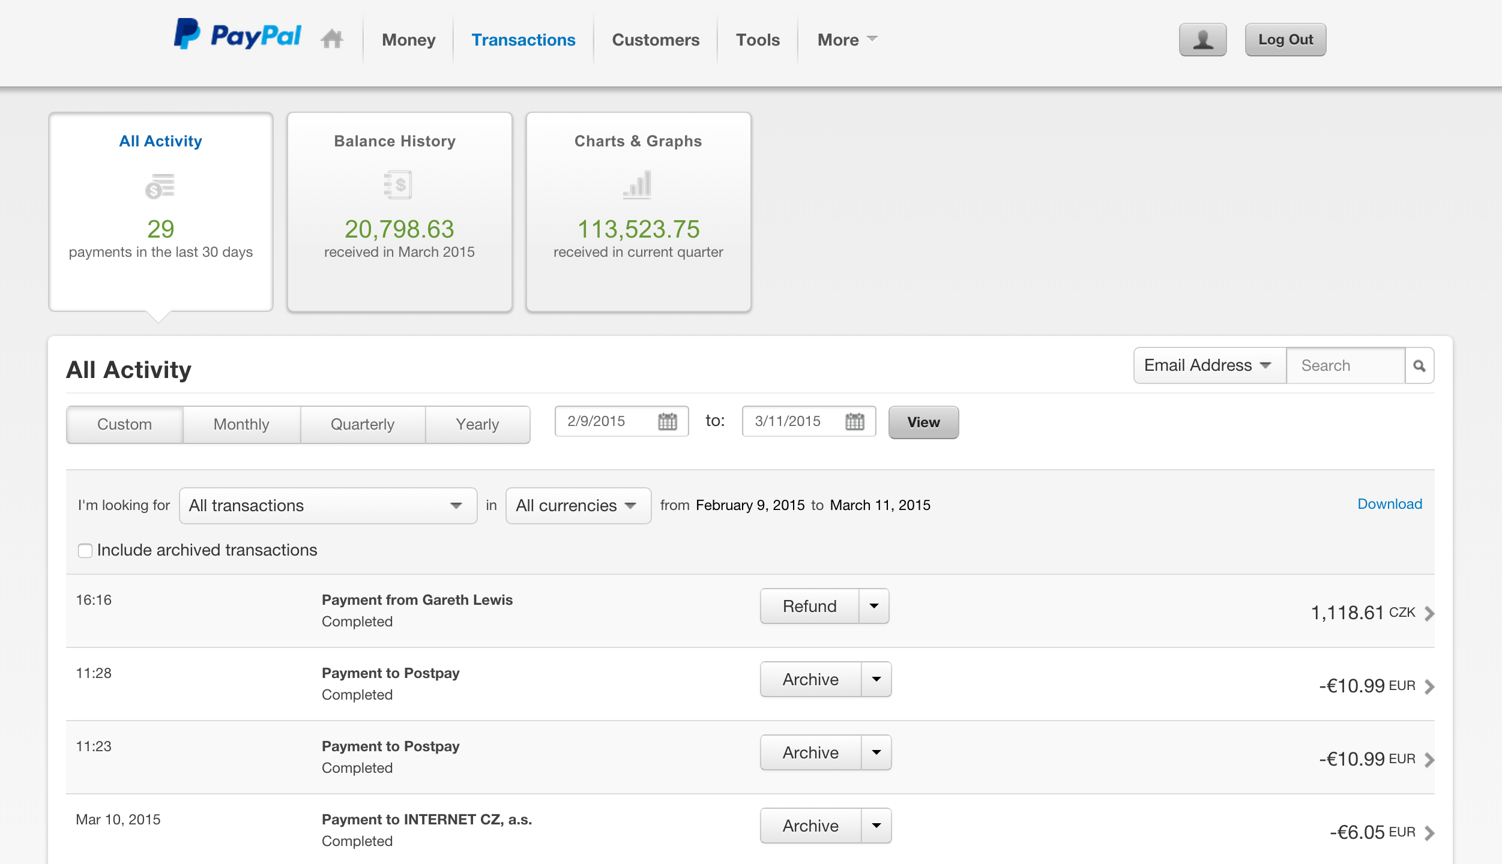Open details arrow for 1,118.61 CZK payment
The width and height of the screenshot is (1502, 864).
click(1429, 613)
